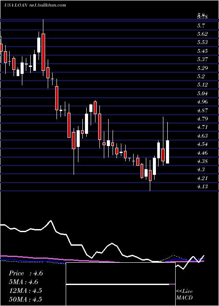Viewport: 219px width, 306px height.
Task: Click the 4.21 price axis label
Action: tap(202, 178)
